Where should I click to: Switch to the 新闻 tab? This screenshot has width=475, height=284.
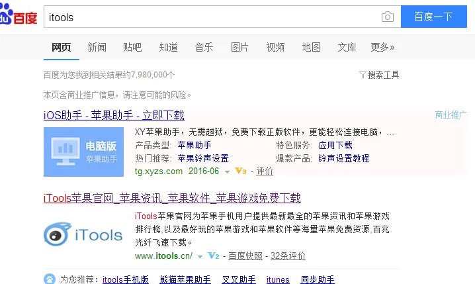pyautogui.click(x=97, y=47)
